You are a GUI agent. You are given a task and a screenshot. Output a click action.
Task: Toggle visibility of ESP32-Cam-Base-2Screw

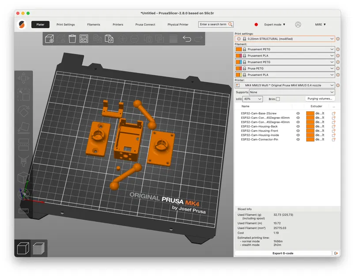point(298,113)
